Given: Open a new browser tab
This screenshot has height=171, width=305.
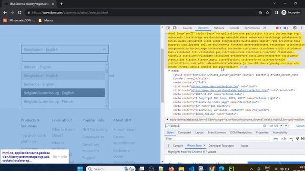Looking at the screenshot, I should (x=61, y=4).
